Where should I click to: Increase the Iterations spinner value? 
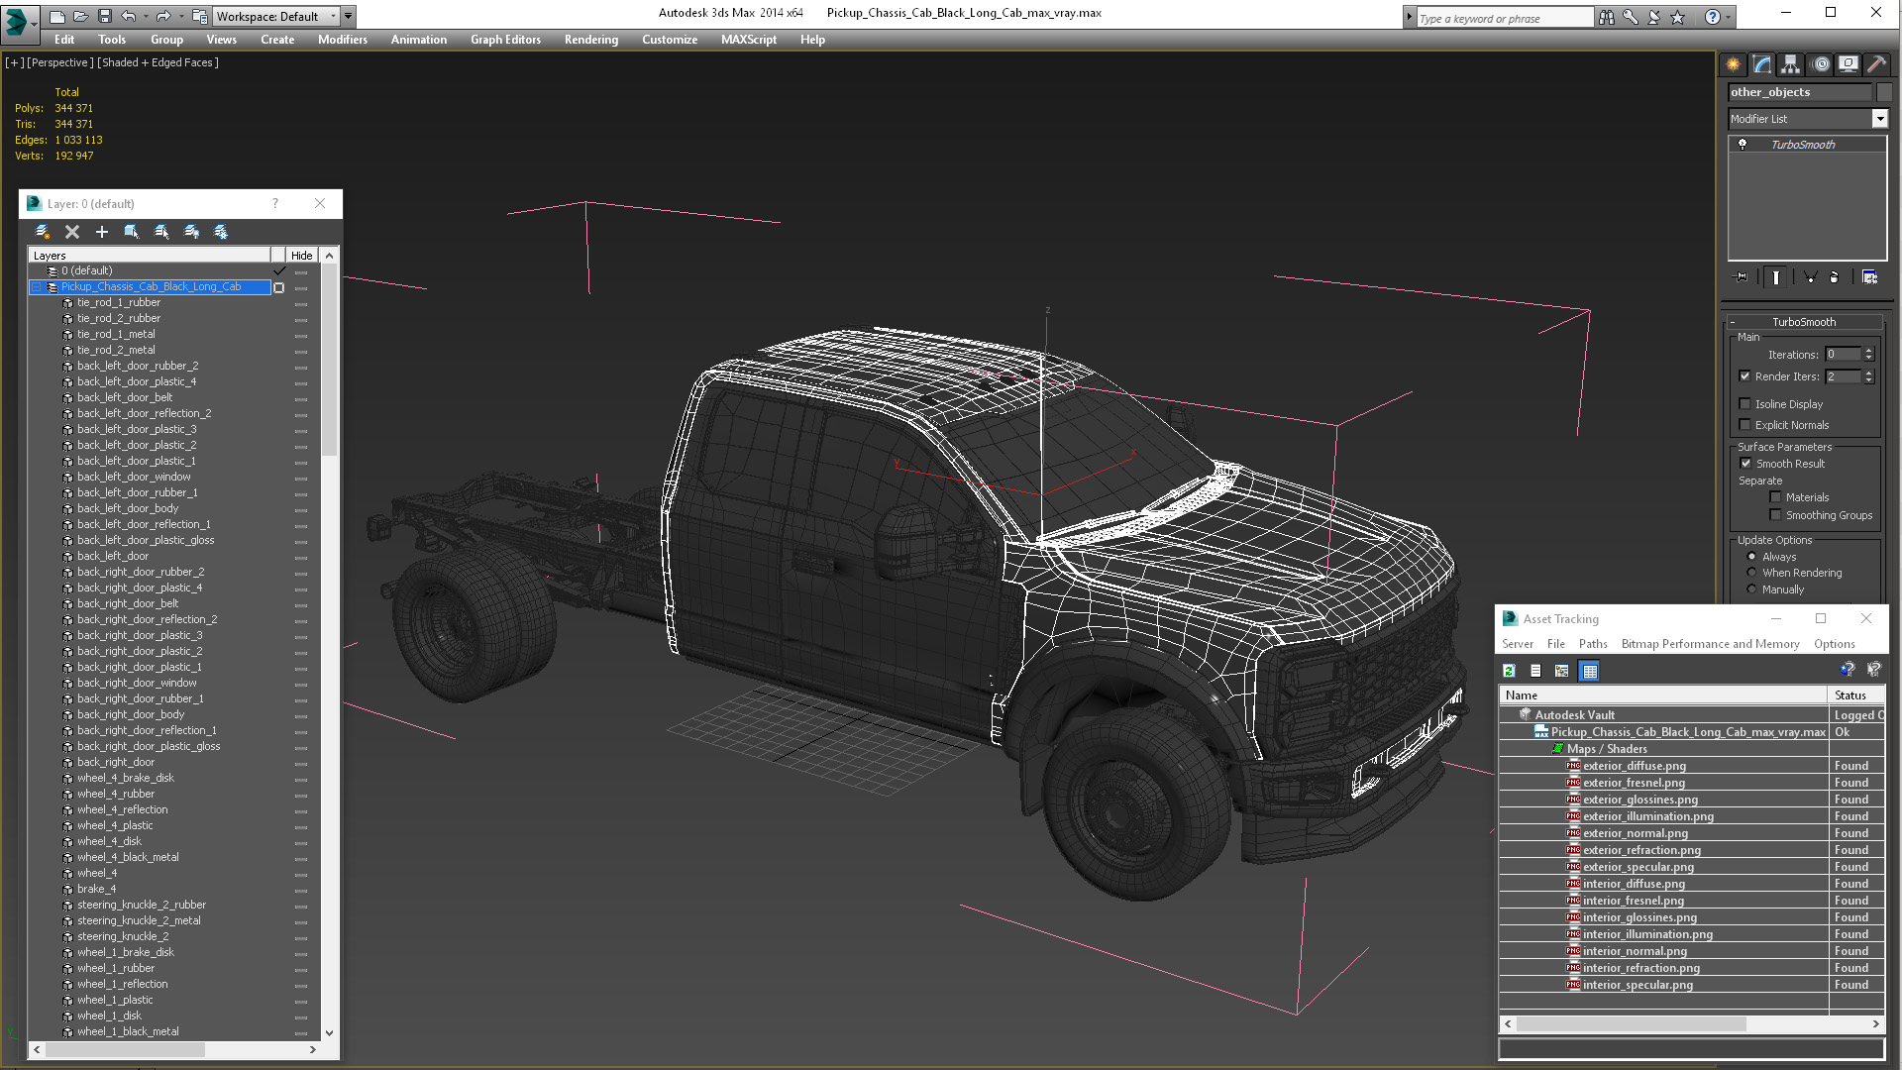coord(1869,351)
